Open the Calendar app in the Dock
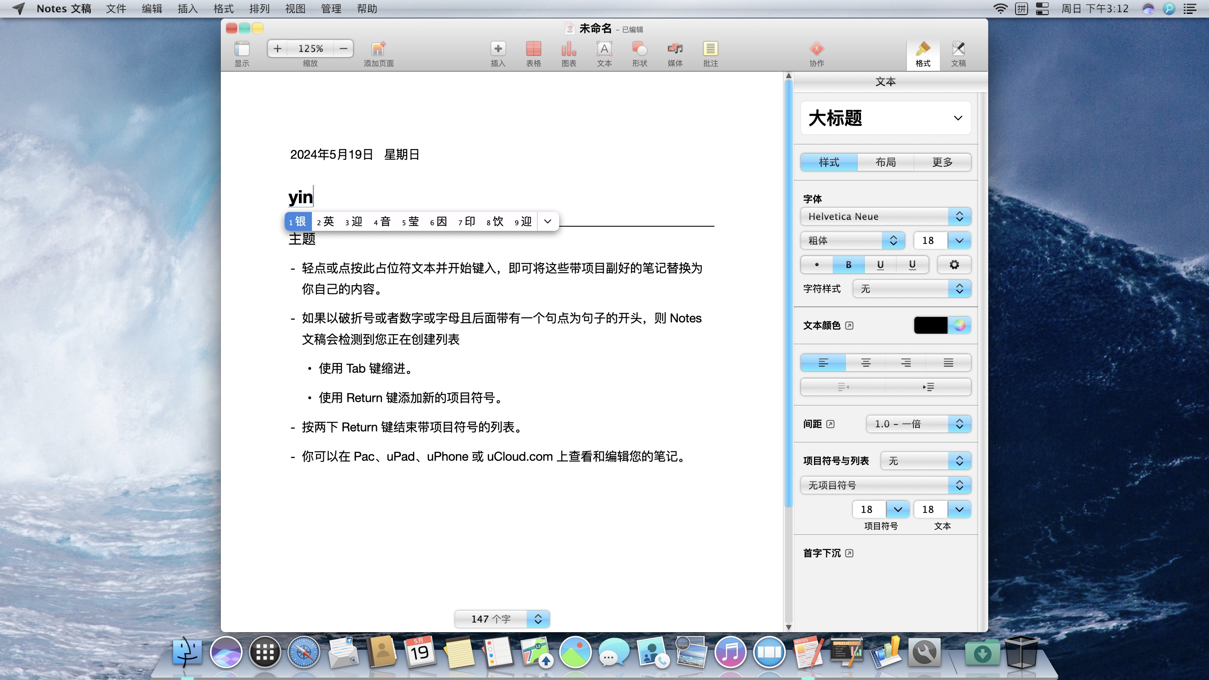The width and height of the screenshot is (1209, 680). (420, 652)
